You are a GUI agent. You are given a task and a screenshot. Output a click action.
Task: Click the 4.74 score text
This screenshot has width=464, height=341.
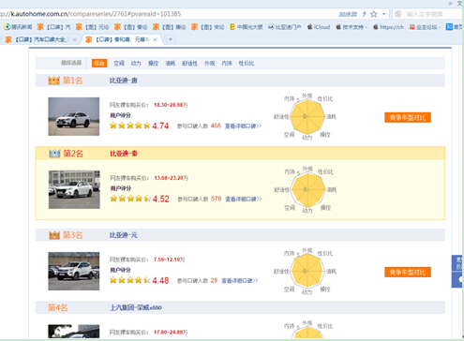(160, 126)
